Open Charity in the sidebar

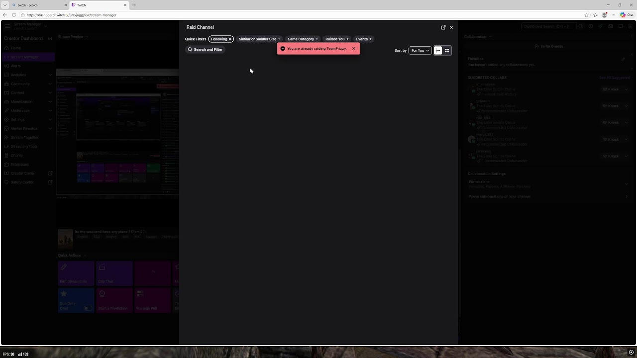pyautogui.click(x=28, y=156)
